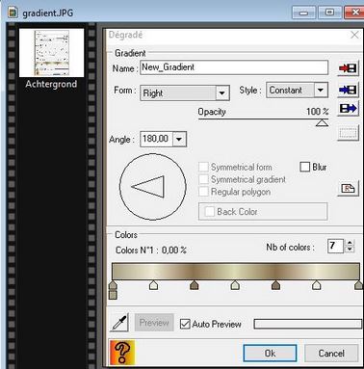
Task: Click the red R reset icon
Action: coord(348,188)
